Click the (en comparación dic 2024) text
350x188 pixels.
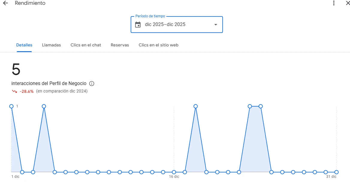click(62, 91)
